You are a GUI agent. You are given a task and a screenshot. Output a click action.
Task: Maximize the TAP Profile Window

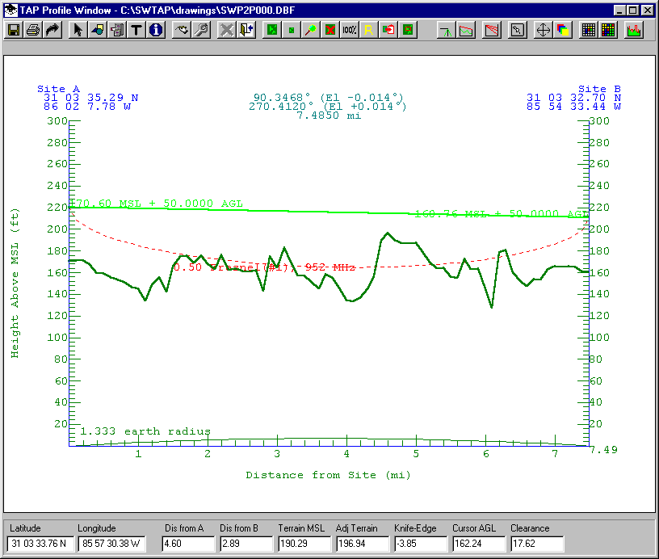click(633, 10)
